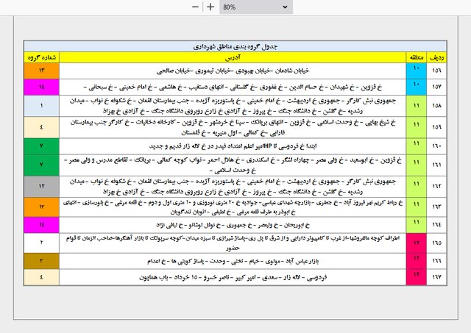Viewport: 471px width, 333px height.
Task: Click the row number cell 161
Action: point(437,164)
